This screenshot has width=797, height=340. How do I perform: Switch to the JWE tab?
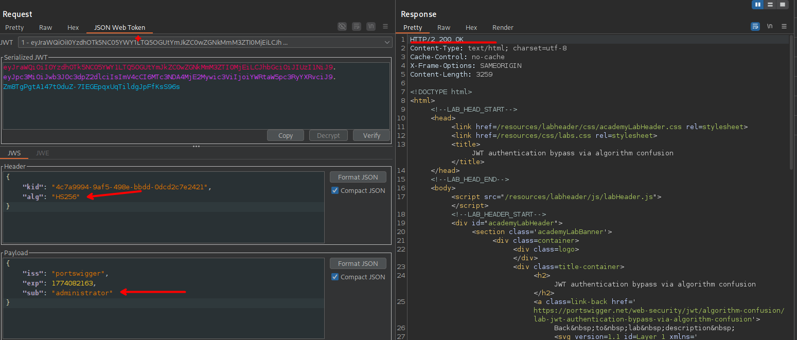tap(43, 153)
